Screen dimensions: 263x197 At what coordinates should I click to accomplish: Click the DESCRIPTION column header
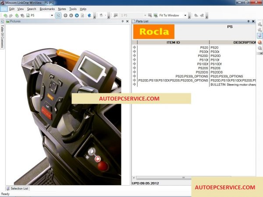click(x=233, y=42)
